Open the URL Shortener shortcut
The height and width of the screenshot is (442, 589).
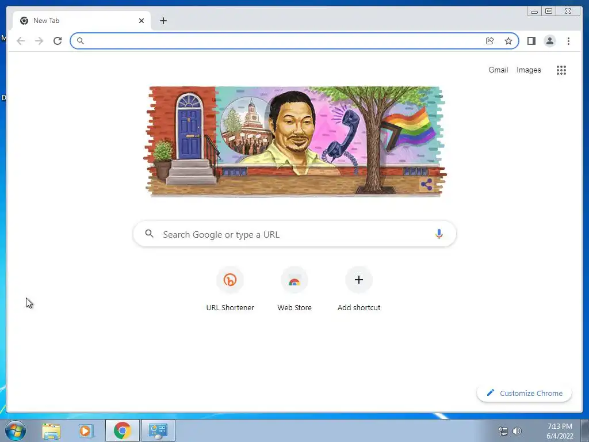click(230, 289)
